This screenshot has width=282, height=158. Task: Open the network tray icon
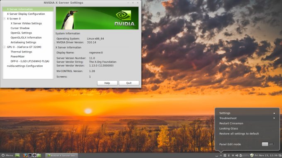click(x=233, y=155)
